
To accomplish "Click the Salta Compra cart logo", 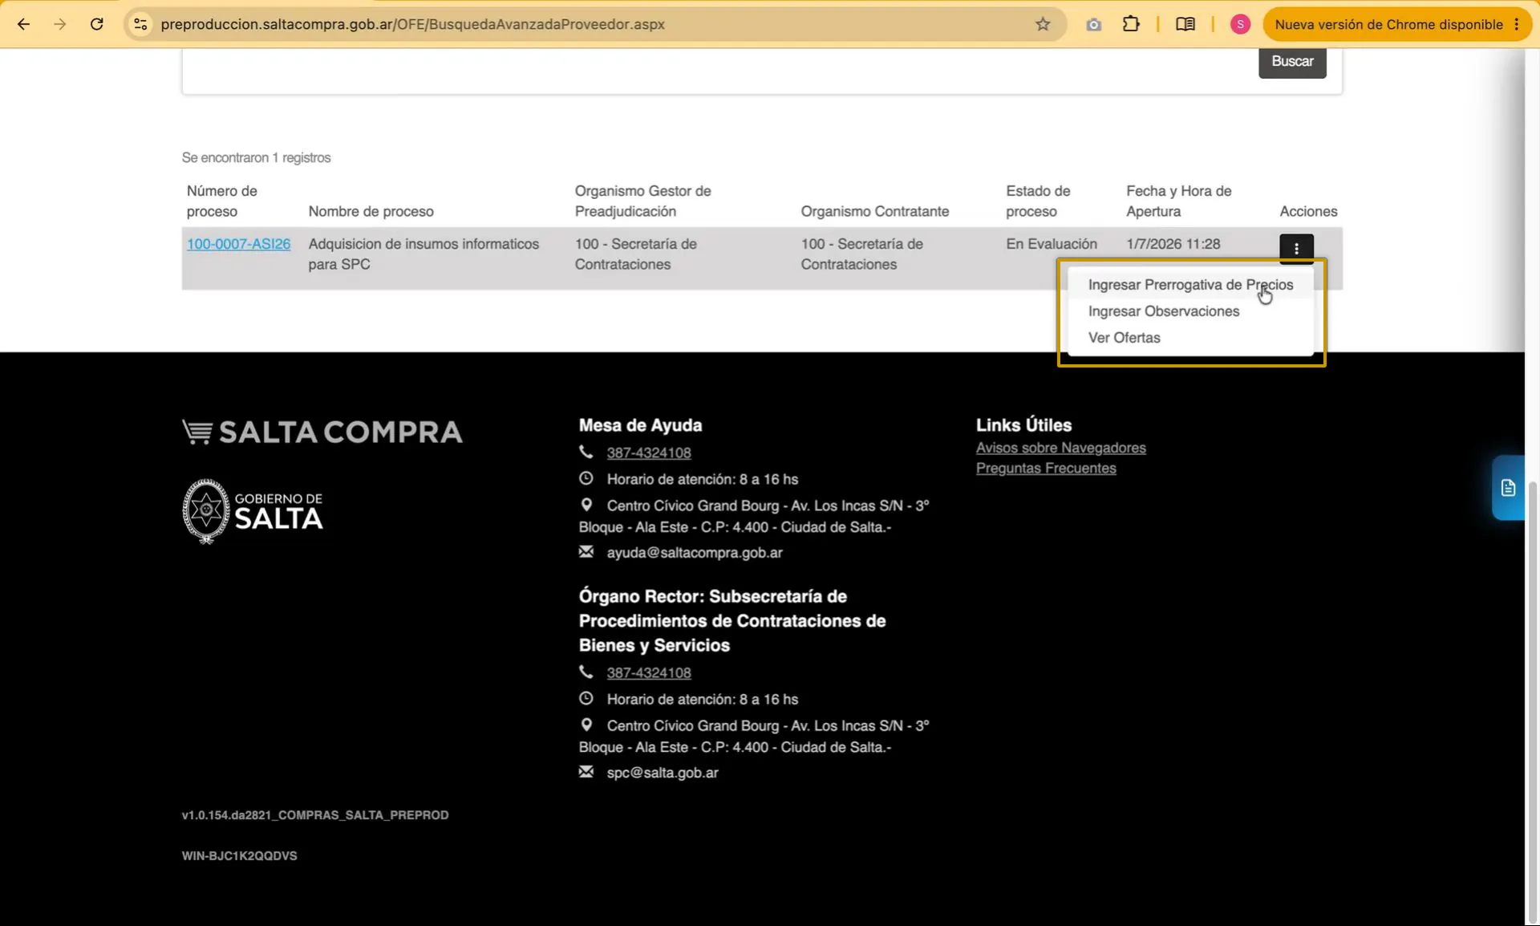I will 322,432.
